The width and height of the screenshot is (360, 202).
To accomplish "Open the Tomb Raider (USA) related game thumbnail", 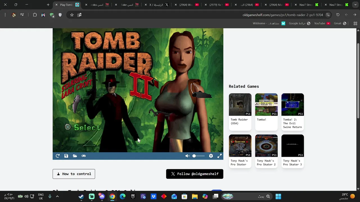I will [240, 105].
